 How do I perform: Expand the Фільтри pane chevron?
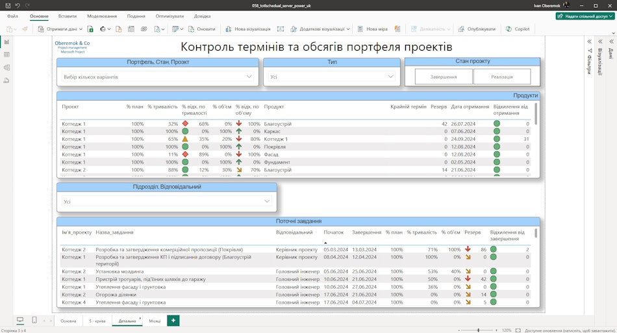point(590,42)
